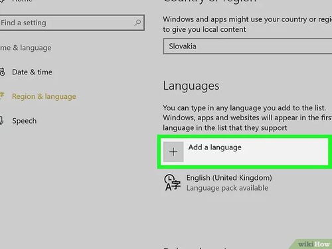Click the Language pack available text
This screenshot has width=332, height=249.
(x=227, y=188)
